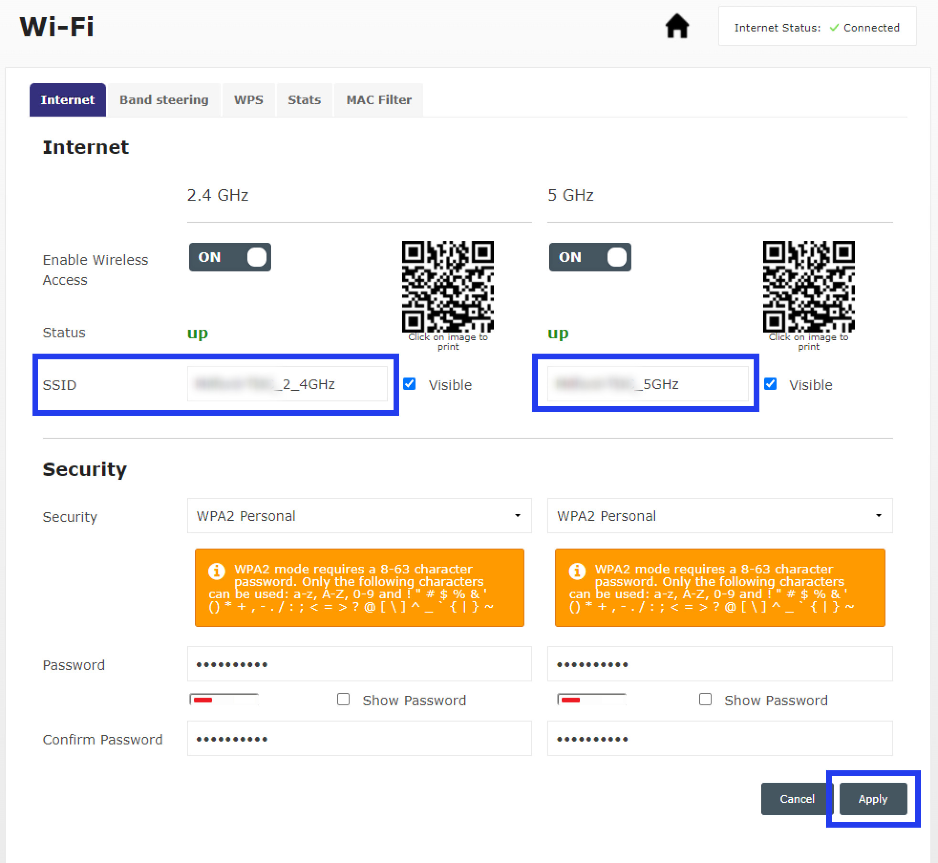Print the 5 GHz QR code image
The width and height of the screenshot is (938, 863).
[x=809, y=286]
